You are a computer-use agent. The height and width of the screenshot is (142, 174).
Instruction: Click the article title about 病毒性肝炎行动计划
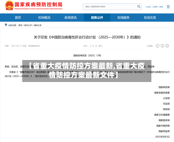pos(87,37)
